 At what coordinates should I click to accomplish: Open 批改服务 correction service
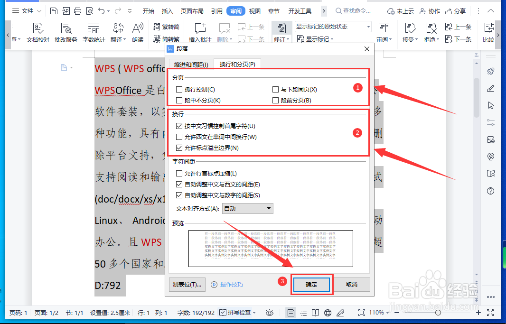coord(66,33)
